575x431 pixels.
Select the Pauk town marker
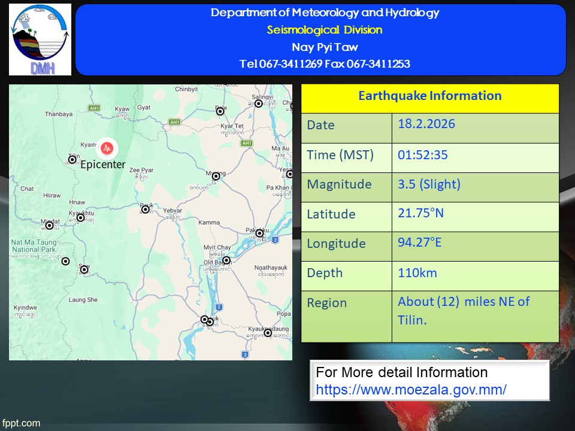(x=145, y=209)
